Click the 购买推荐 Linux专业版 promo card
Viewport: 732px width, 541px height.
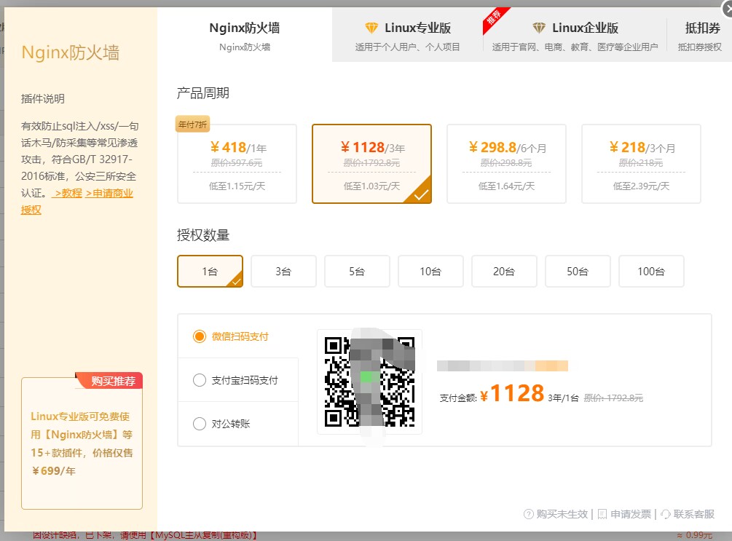82,443
